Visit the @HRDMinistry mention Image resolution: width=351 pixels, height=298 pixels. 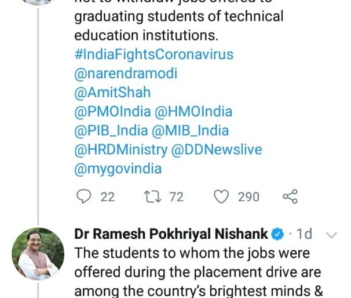point(120,150)
